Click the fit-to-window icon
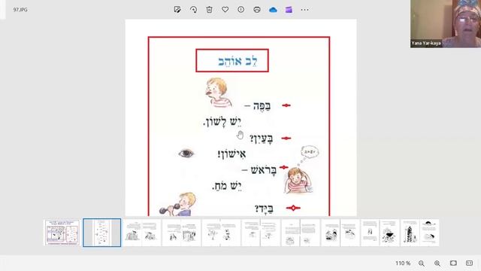481x271 pixels. [453, 263]
